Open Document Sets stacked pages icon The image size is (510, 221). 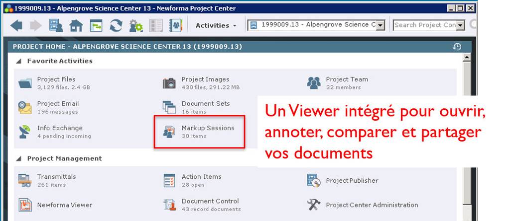click(169, 107)
